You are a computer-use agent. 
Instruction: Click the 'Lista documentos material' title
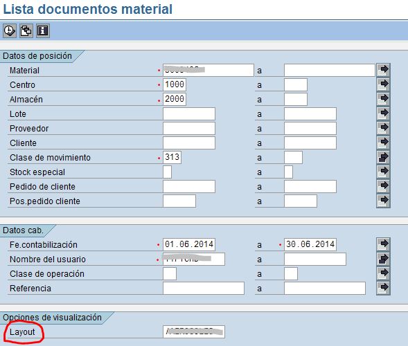87,9
